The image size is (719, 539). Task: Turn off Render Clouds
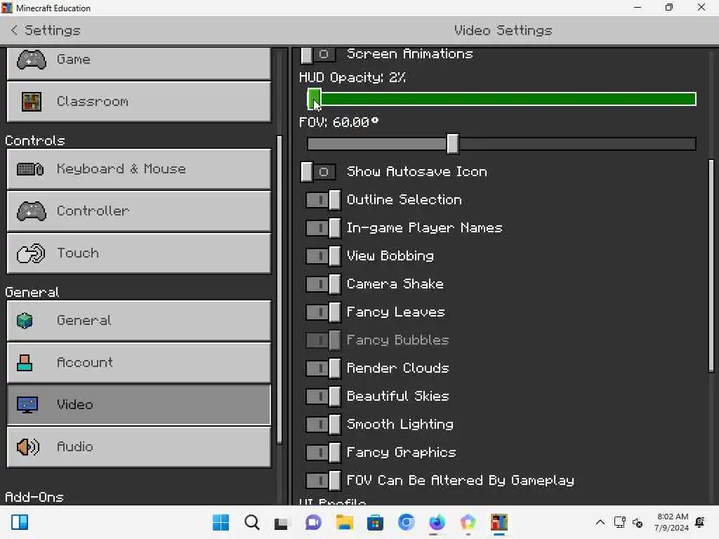[x=323, y=368]
